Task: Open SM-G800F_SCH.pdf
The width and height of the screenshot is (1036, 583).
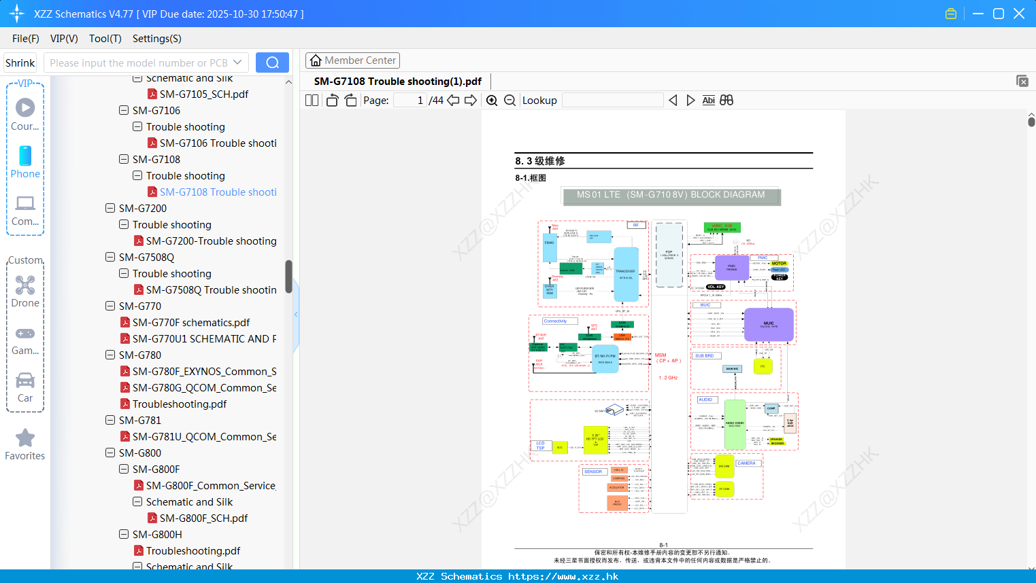Action: pos(204,518)
